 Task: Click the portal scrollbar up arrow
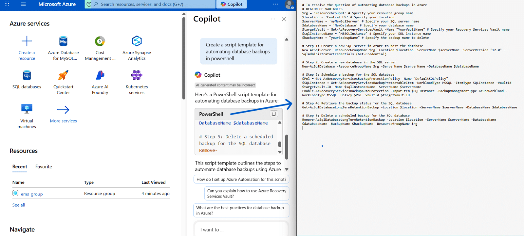(x=184, y=14)
